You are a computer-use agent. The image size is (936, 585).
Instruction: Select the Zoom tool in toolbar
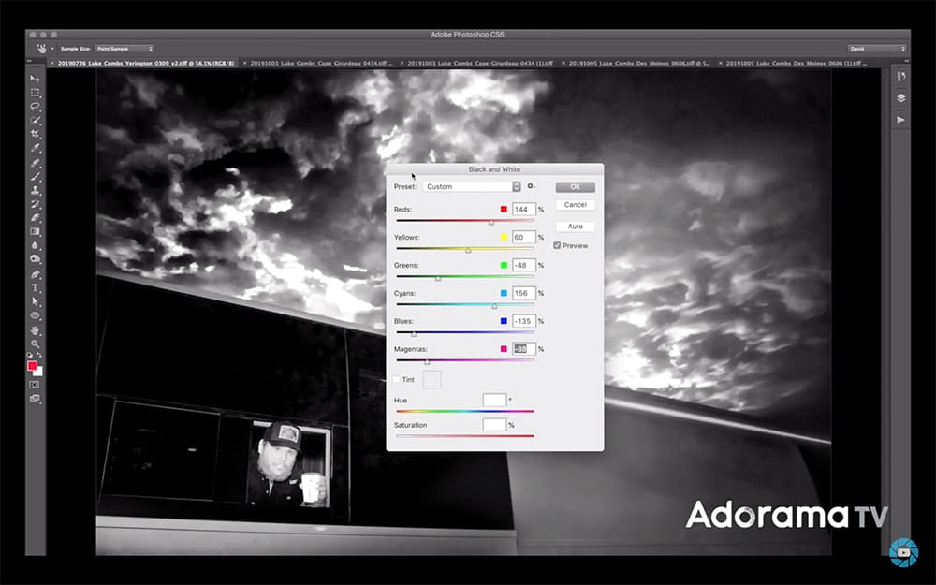(36, 344)
